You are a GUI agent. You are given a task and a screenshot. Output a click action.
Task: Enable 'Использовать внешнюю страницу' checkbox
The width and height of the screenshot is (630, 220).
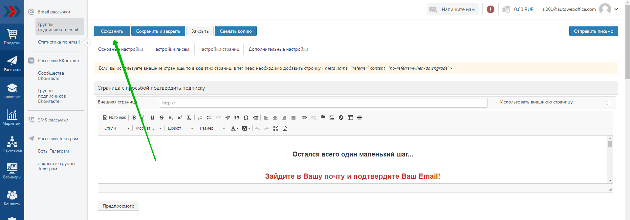[609, 103]
